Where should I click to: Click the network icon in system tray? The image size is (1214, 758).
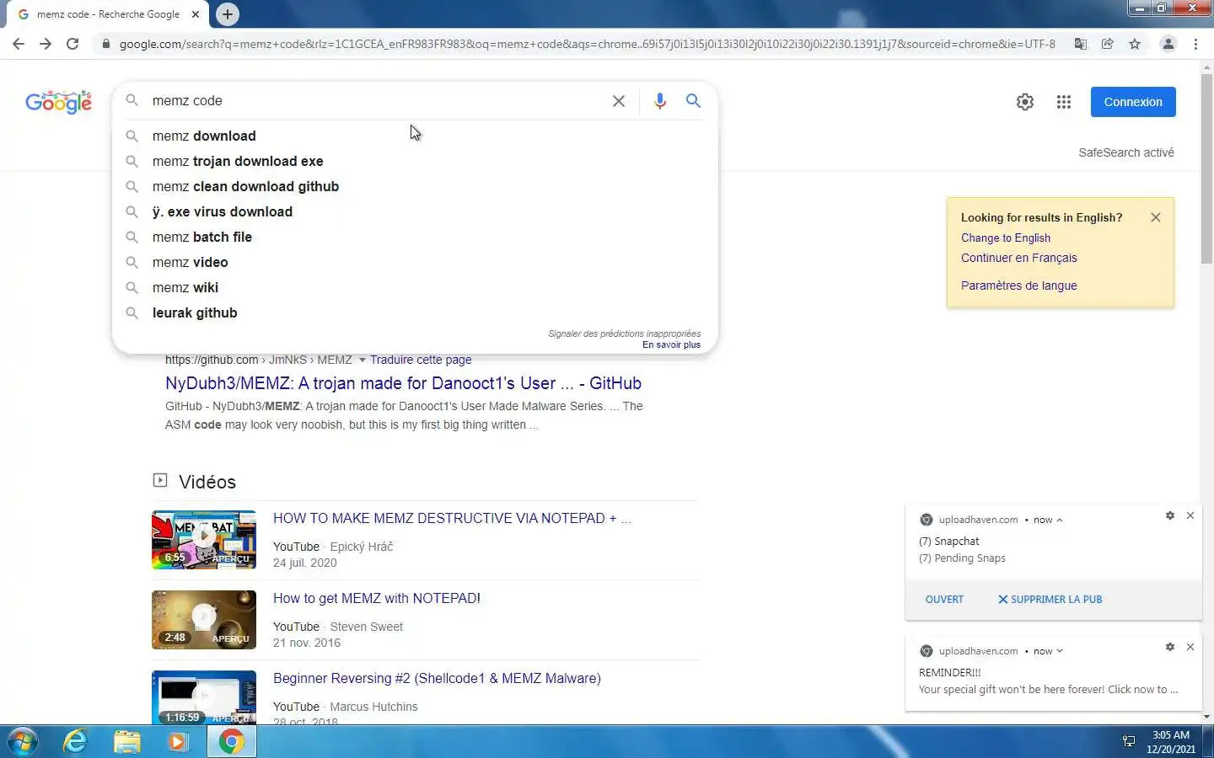pyautogui.click(x=1129, y=742)
